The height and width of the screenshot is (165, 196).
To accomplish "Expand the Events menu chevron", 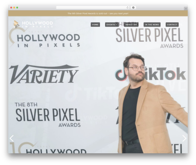I will 116,25.
